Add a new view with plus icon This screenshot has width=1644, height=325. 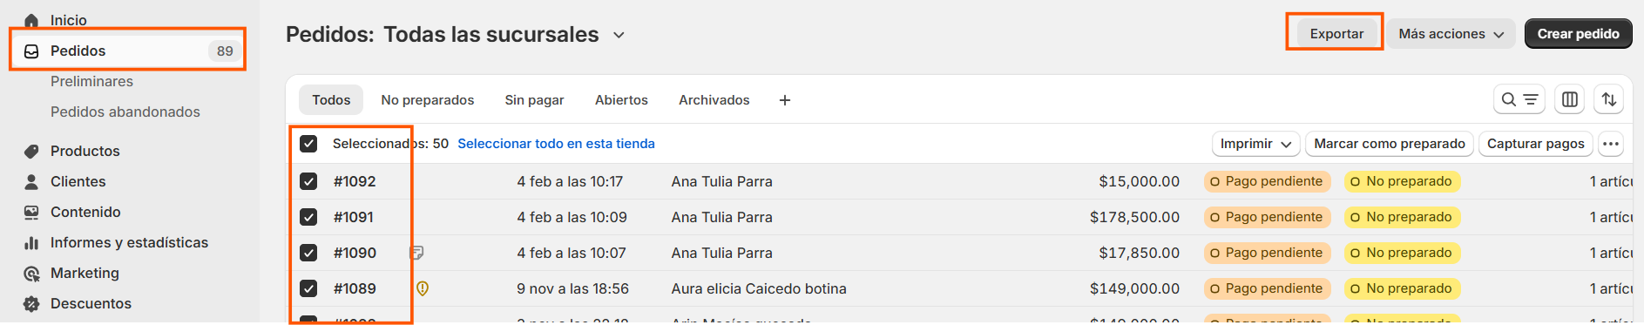785,100
